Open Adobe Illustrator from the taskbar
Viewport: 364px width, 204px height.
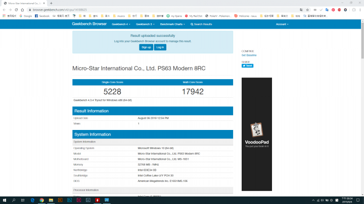pyautogui.click(x=60, y=200)
